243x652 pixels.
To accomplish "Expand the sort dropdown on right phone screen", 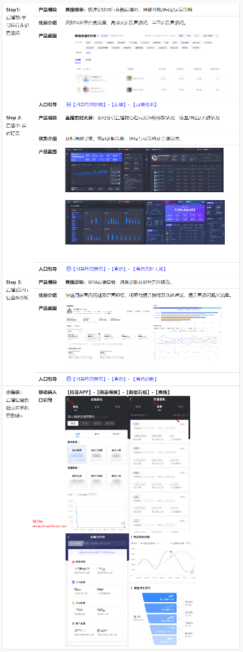I will pyautogui.click(x=139, y=415).
